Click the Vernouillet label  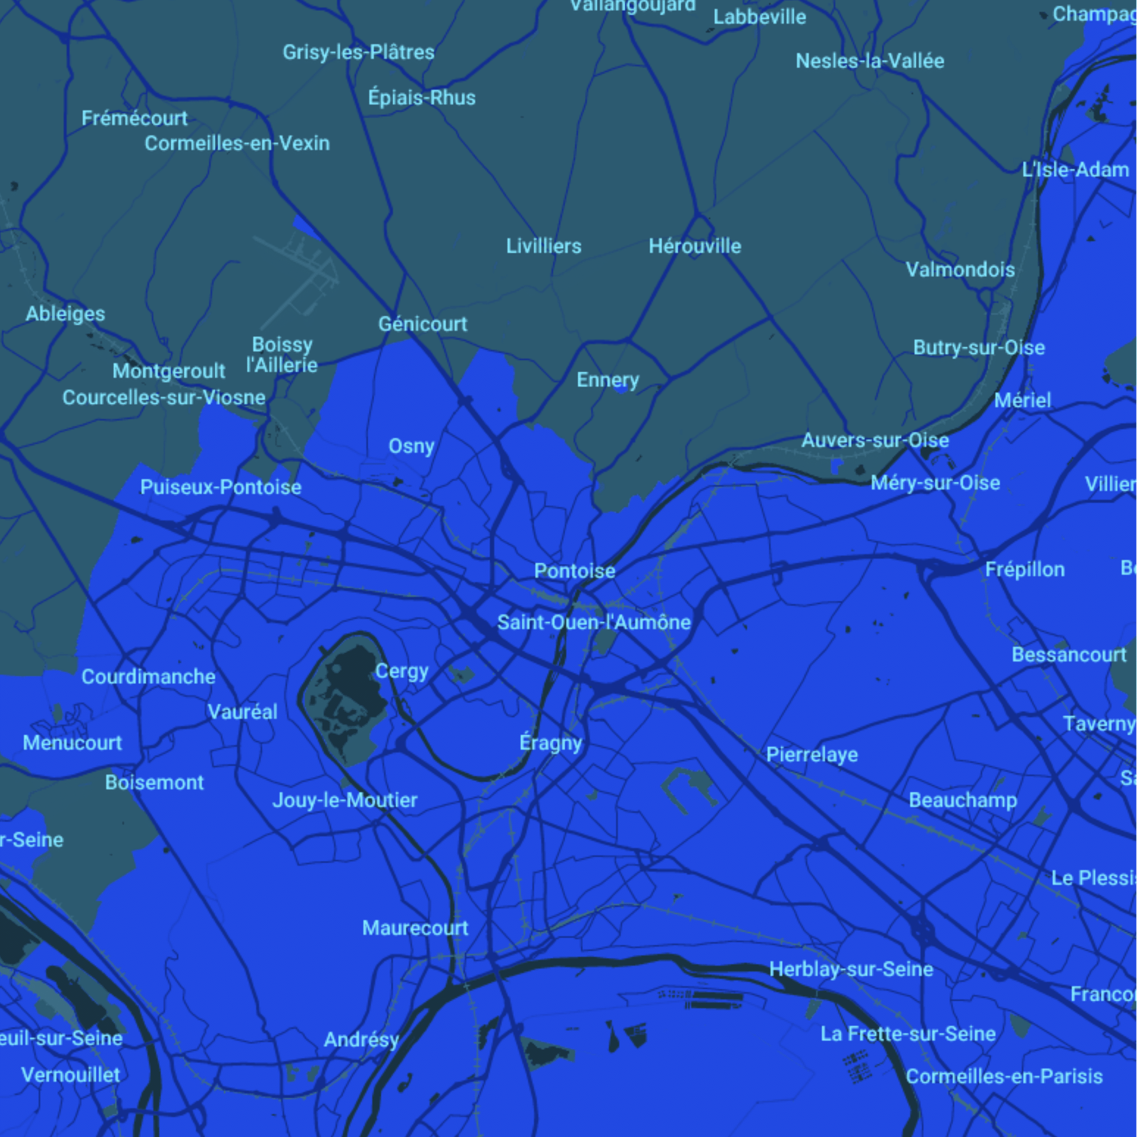tap(70, 1075)
